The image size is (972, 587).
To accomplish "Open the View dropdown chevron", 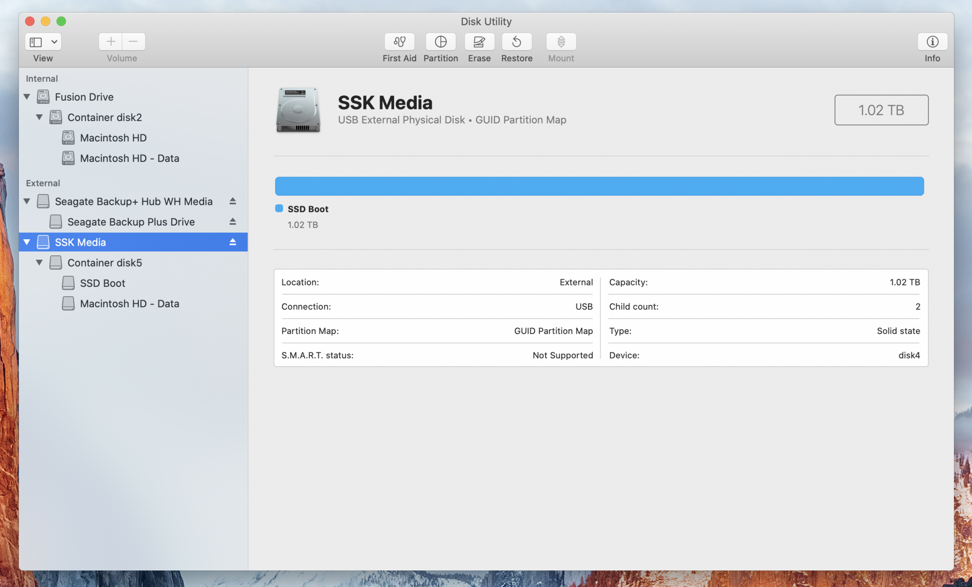I will point(54,42).
